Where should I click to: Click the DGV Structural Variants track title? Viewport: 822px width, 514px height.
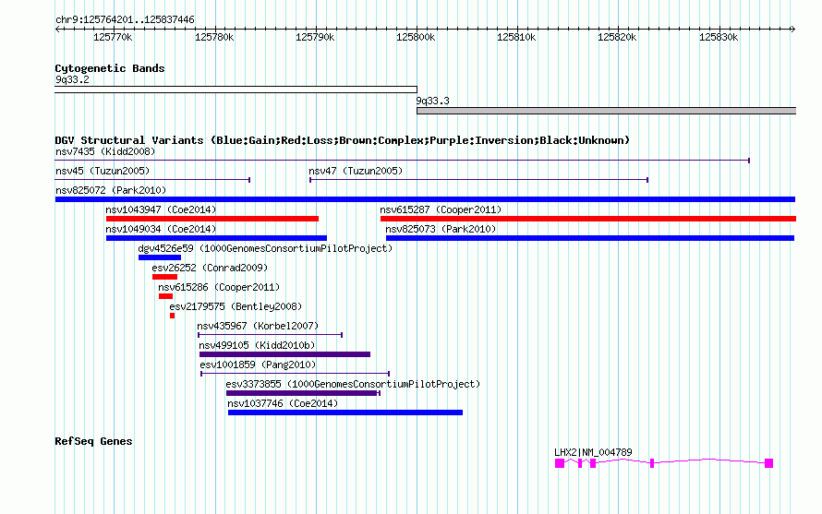343,140
